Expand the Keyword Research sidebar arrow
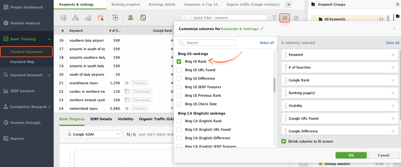The height and width of the screenshot is (167, 401). pos(49,75)
